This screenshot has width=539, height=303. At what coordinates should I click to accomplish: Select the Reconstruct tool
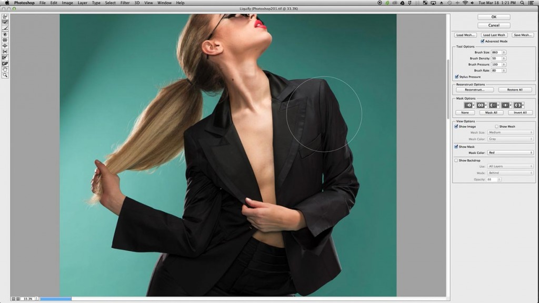tap(5, 22)
